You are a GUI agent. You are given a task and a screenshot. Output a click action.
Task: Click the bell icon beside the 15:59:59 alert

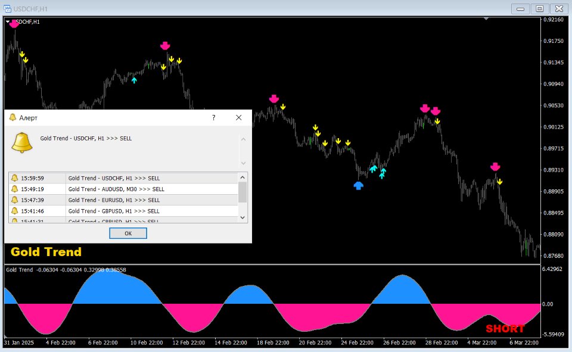click(14, 177)
